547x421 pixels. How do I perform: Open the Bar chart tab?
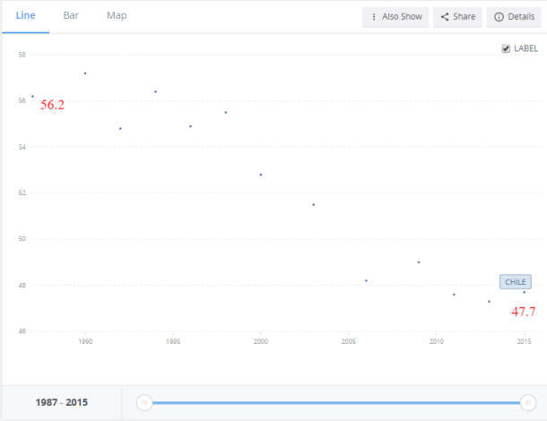[x=71, y=16]
